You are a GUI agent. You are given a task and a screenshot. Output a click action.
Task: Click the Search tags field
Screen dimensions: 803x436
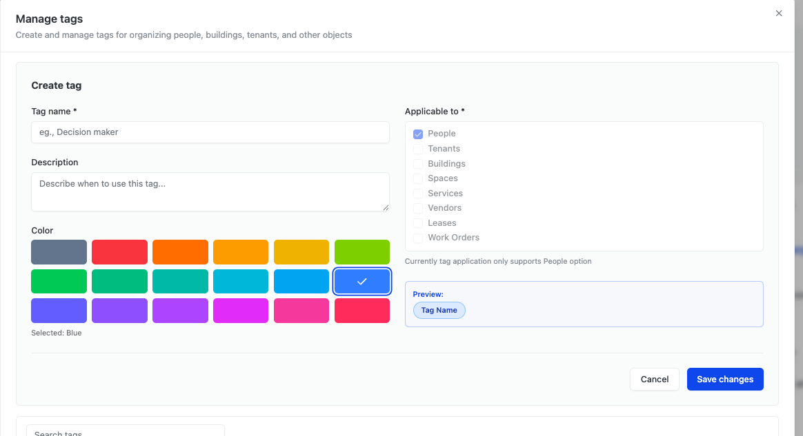126,432
